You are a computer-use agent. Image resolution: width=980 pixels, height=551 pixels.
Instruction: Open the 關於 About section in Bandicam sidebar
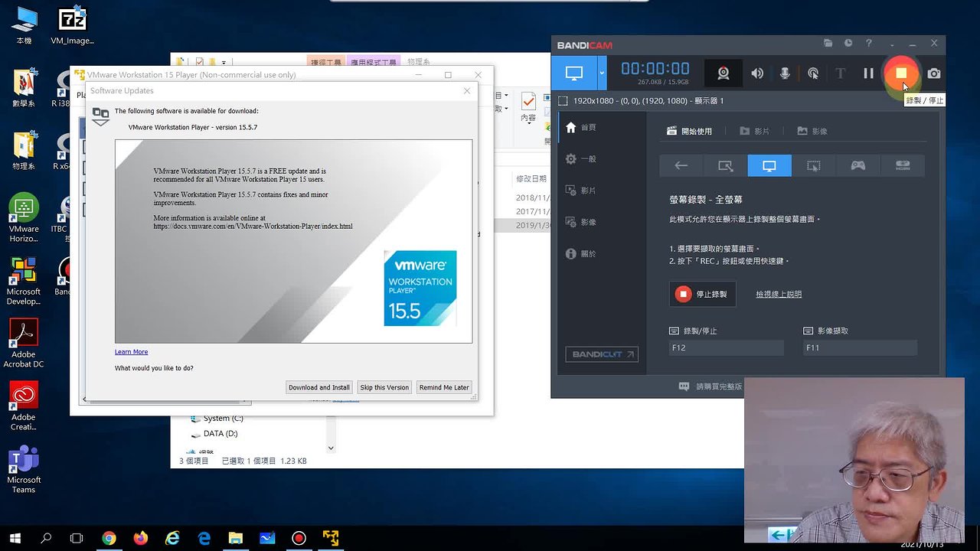[581, 253]
